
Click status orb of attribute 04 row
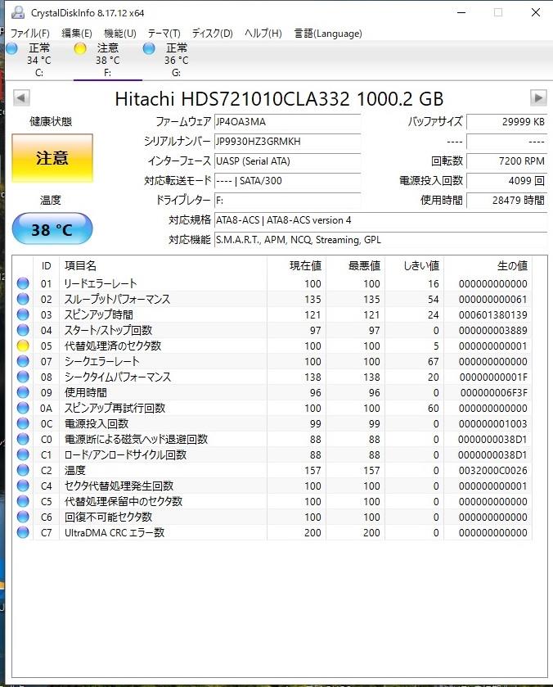[23, 330]
